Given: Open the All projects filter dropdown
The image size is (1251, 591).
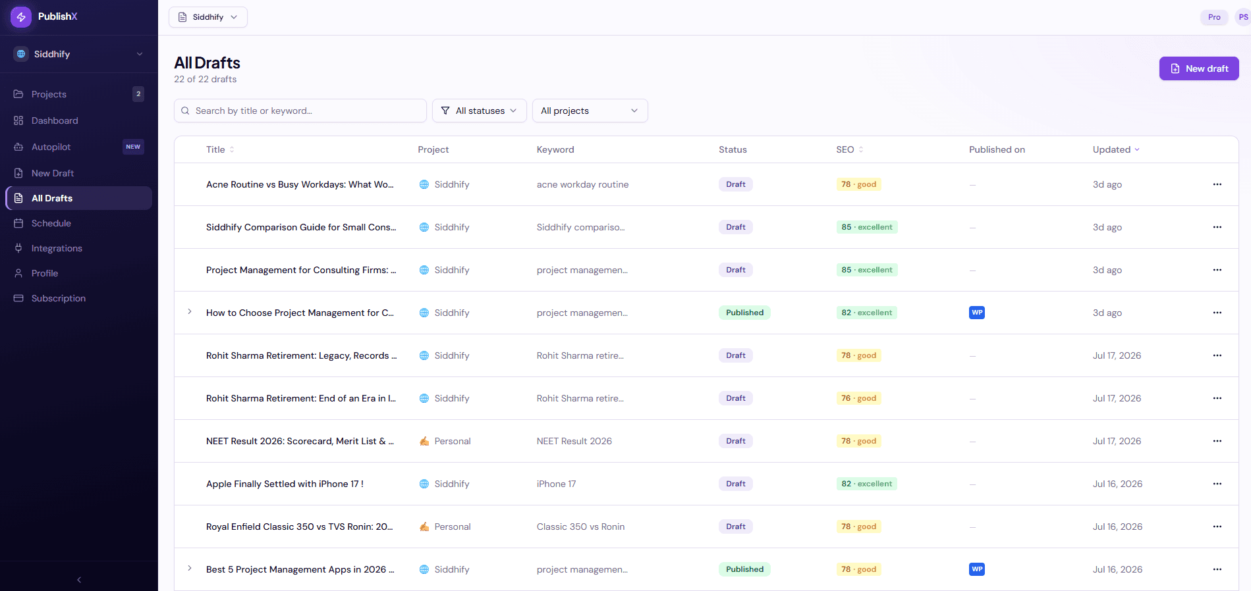Looking at the screenshot, I should point(590,111).
